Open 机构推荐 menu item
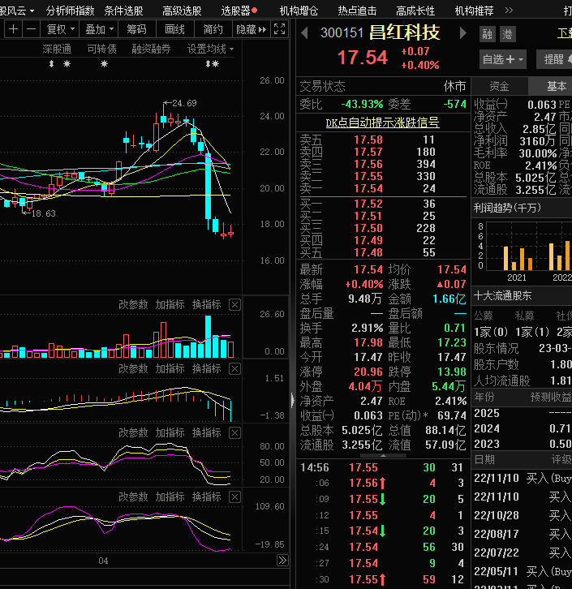The height and width of the screenshot is (589, 572). [x=474, y=11]
